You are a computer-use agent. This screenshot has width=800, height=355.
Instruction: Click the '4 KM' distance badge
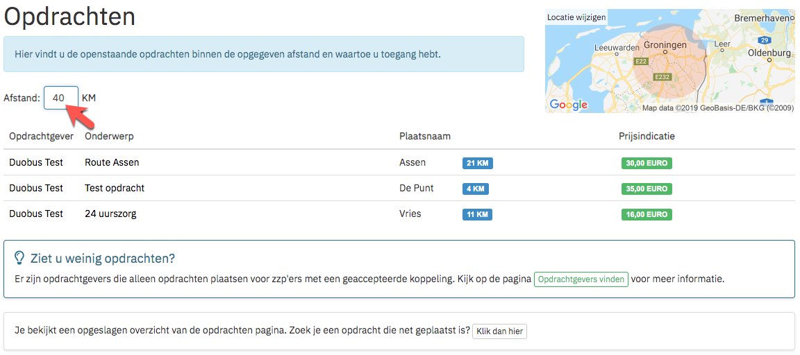pos(476,189)
